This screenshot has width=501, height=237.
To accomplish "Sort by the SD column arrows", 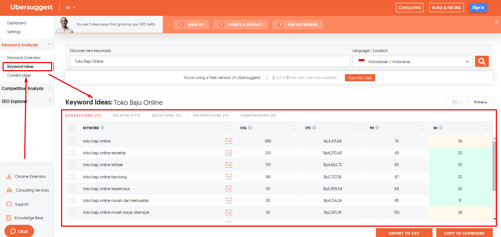I will (x=487, y=128).
